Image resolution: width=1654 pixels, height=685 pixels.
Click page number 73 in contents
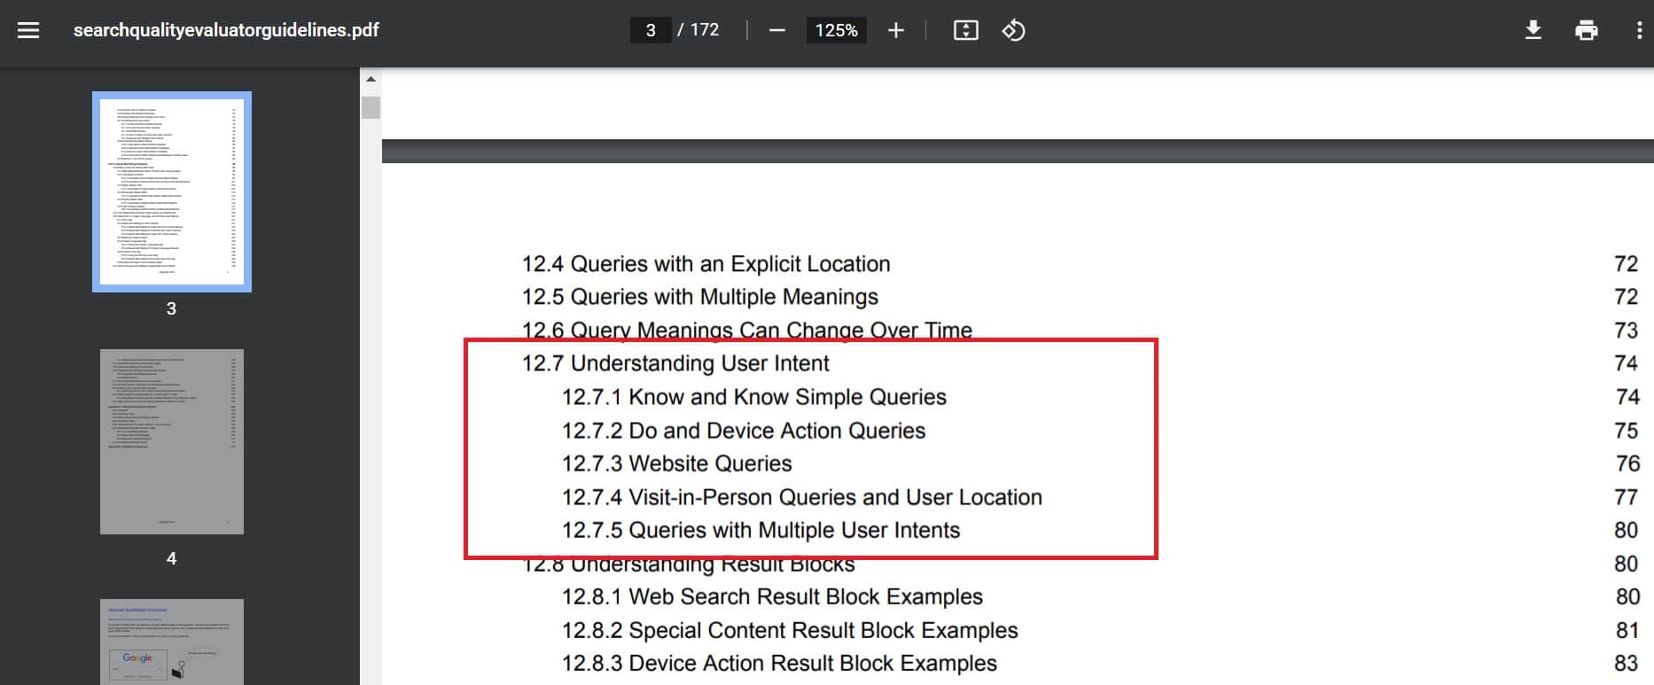(1626, 331)
